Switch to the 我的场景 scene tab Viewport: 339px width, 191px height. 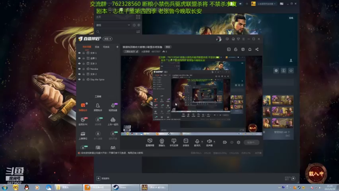coord(87,47)
